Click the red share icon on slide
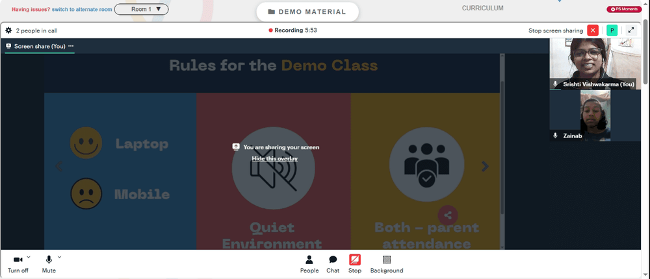This screenshot has width=650, height=279. [447, 215]
